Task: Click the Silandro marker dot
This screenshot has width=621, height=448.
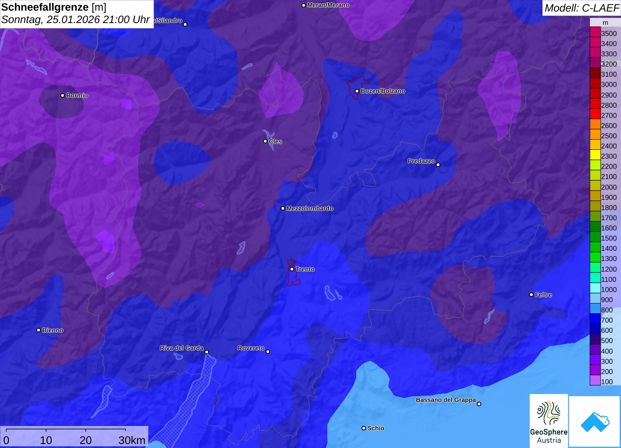Action: (x=185, y=24)
